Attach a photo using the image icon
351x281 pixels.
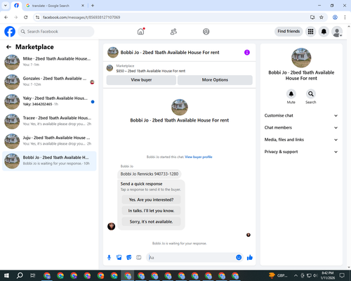[x=119, y=258]
